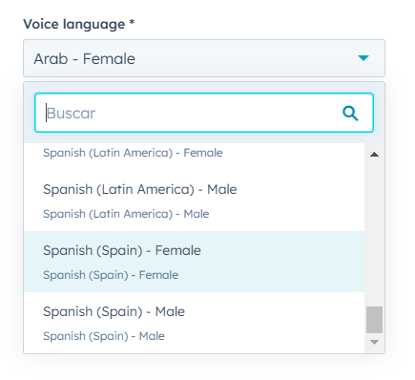The image size is (415, 380).
Task: Click the scrollbar up arrow
Action: [x=375, y=155]
